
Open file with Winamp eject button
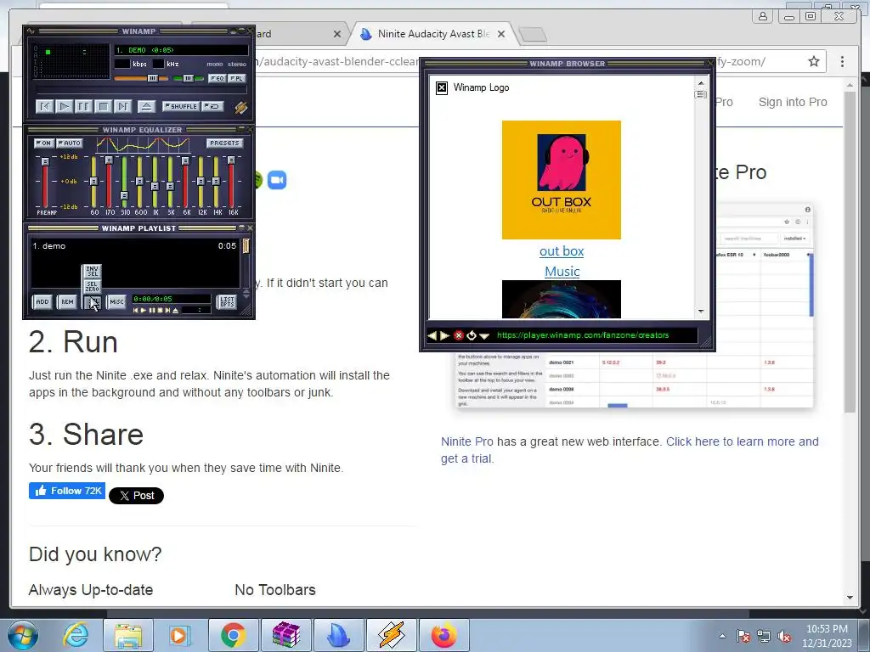146,106
